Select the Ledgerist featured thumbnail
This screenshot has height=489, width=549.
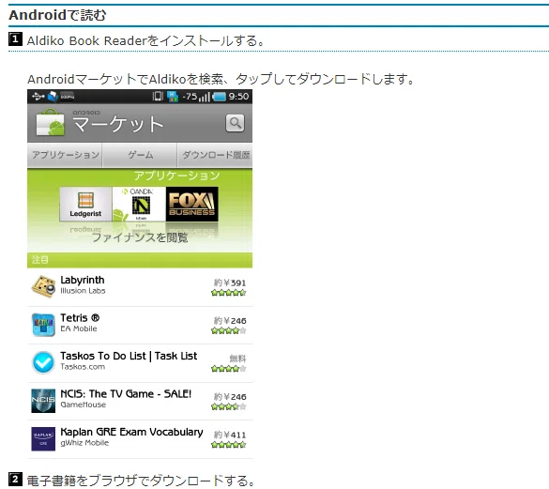coord(85,205)
